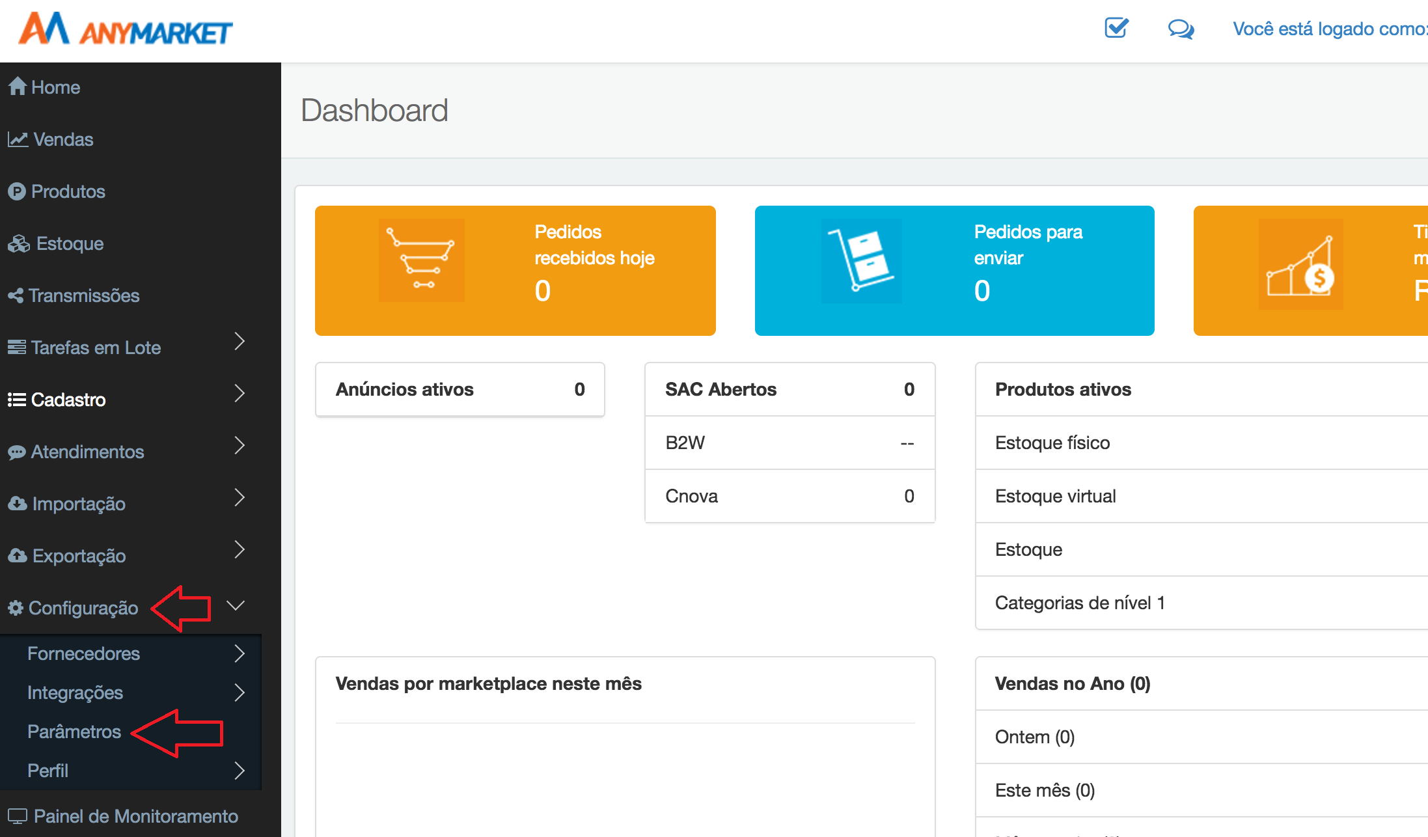Expand the Cadastro submenu arrow
The height and width of the screenshot is (837, 1428).
click(240, 394)
